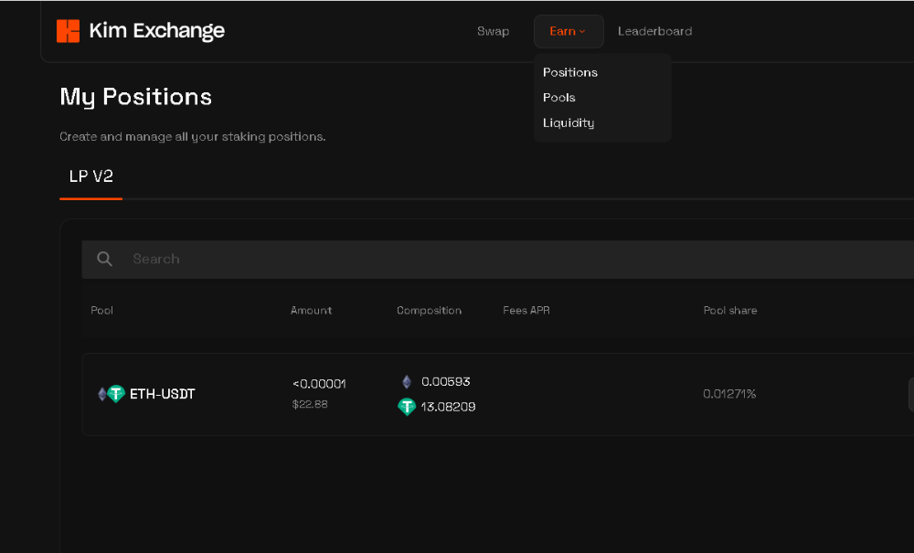Switch to the LP V2 tab
The image size is (914, 553).
tap(91, 176)
